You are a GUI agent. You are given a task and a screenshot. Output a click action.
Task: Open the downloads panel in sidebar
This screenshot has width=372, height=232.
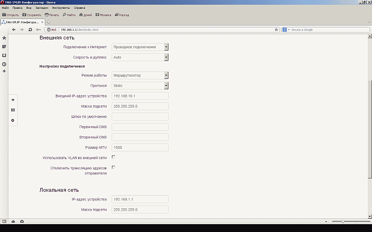point(4,55)
